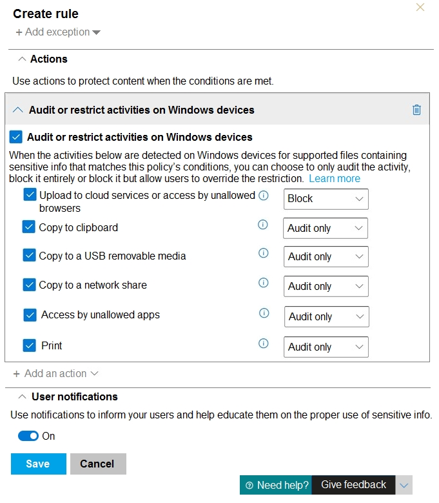439x503 pixels.
Task: Open info icon for Copy to clipboard
Action: tap(262, 225)
